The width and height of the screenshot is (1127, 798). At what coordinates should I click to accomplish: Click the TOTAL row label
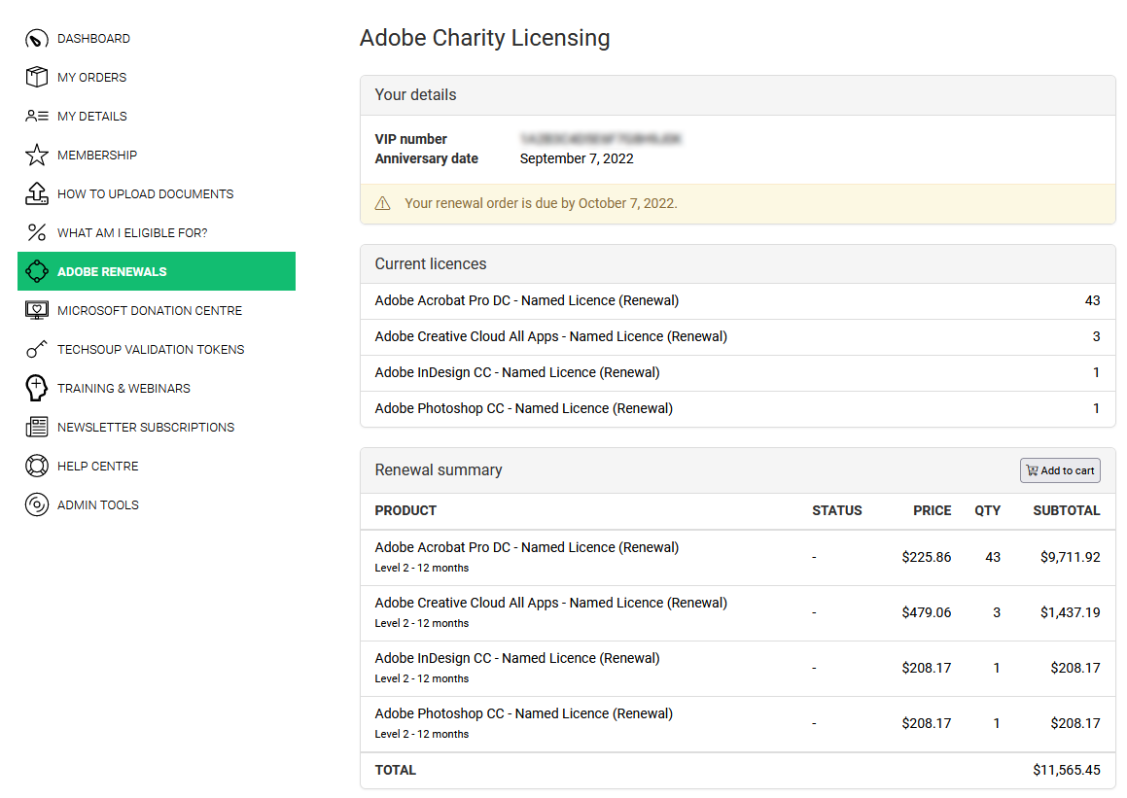(x=396, y=770)
